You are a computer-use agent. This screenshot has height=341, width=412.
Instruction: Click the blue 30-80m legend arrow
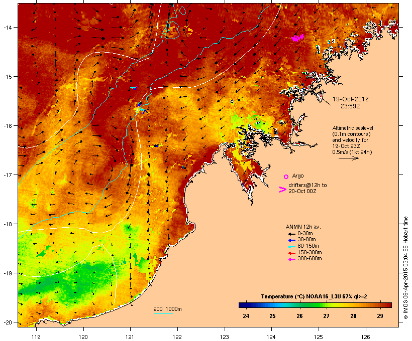pos(291,240)
